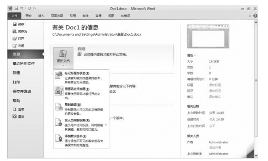Switch to the 加载项 ribbon tab
This screenshot has height=161, width=268.
click(x=125, y=16)
